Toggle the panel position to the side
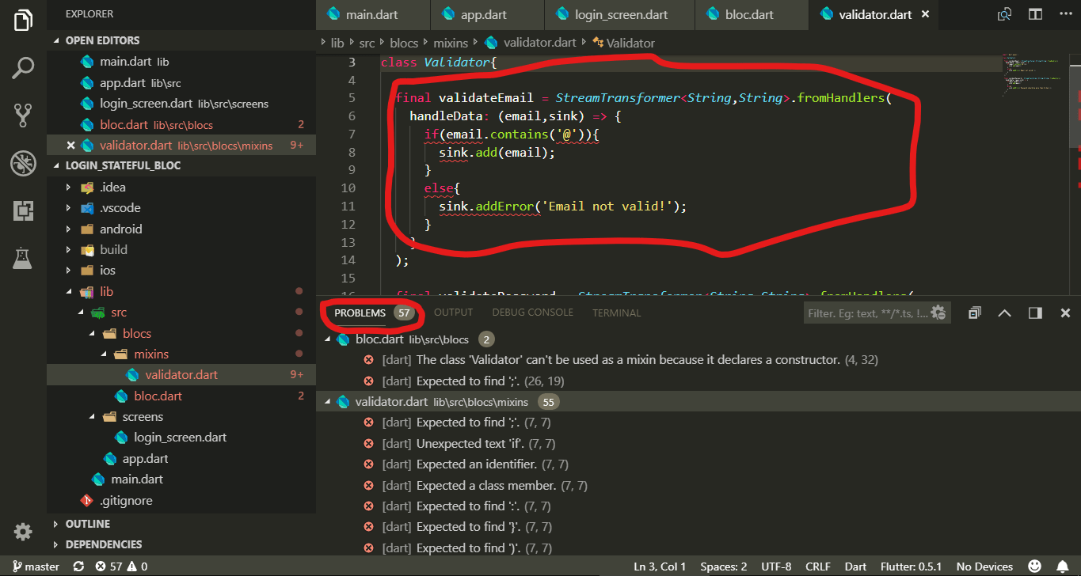 (1035, 313)
